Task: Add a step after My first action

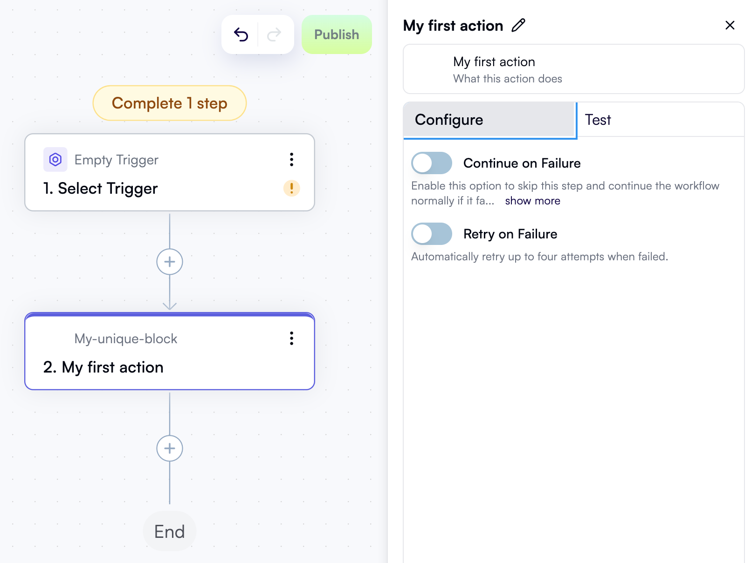Action: pos(170,448)
